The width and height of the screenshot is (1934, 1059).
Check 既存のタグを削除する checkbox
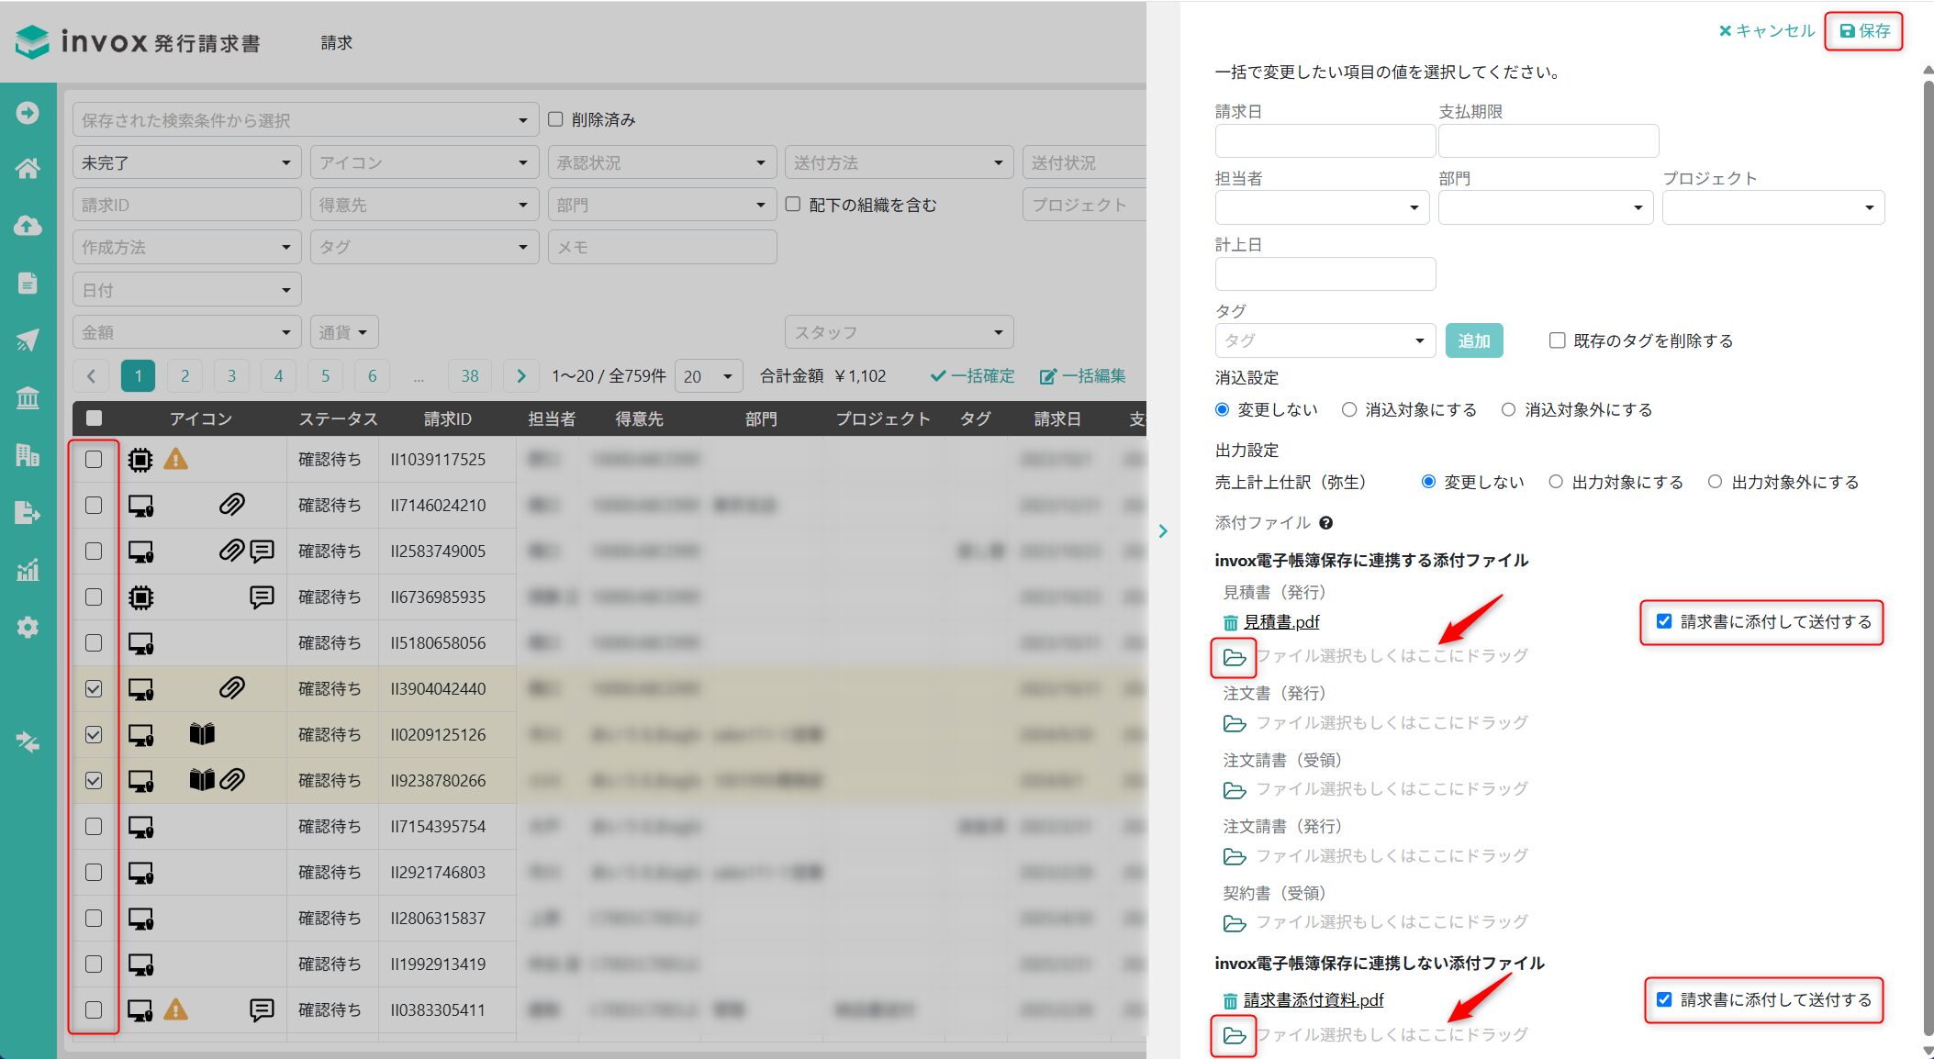coord(1557,340)
